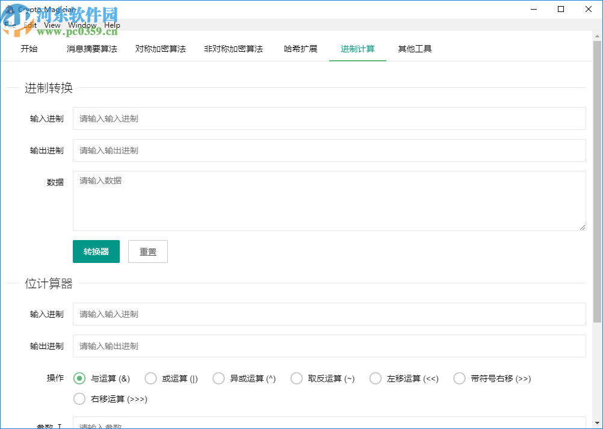Open the File menu
The image size is (603, 429).
tap(9, 25)
